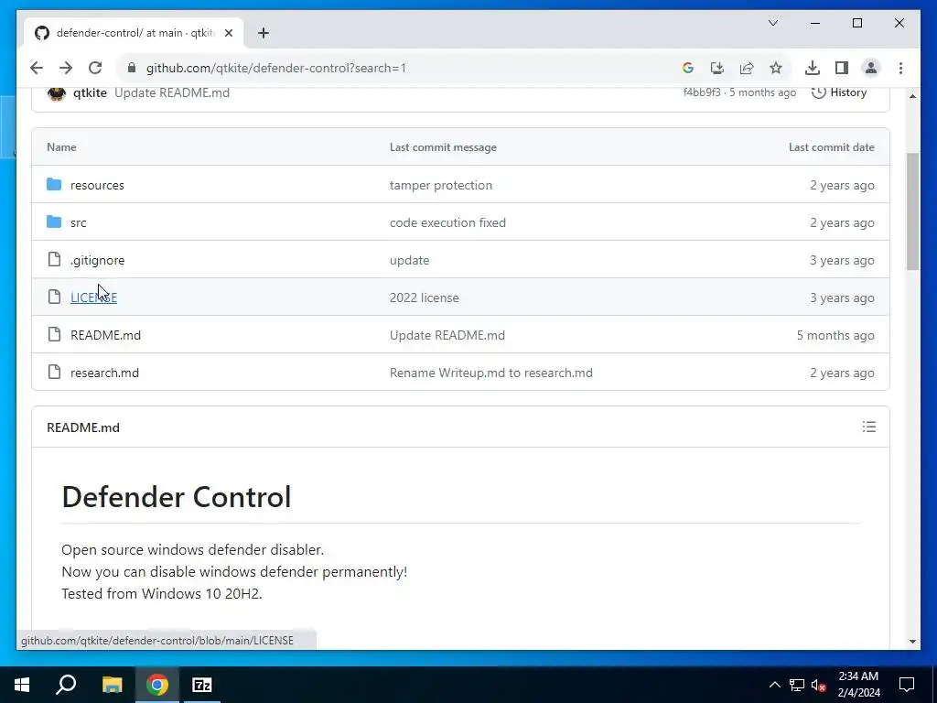Bookmark this tab with the star

[776, 68]
